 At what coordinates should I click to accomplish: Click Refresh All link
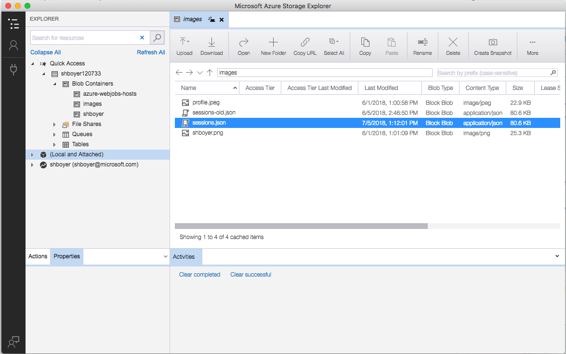pos(151,52)
